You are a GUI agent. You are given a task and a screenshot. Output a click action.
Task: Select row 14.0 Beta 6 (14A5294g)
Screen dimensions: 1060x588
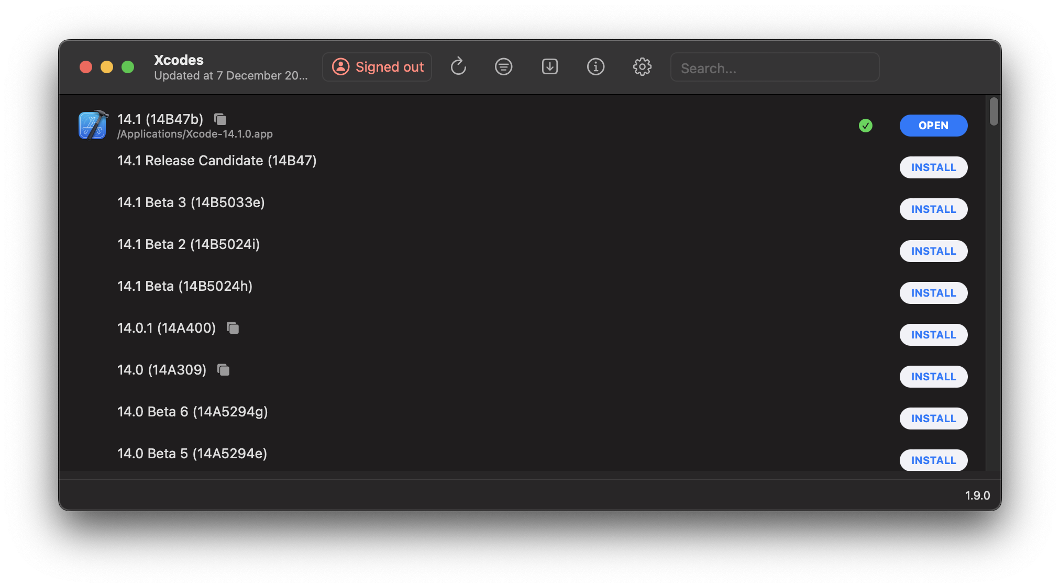[x=193, y=412]
